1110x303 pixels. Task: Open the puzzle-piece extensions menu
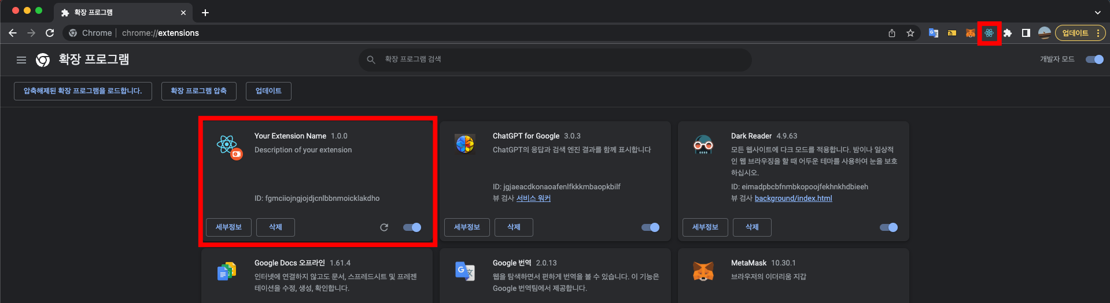pos(1008,33)
